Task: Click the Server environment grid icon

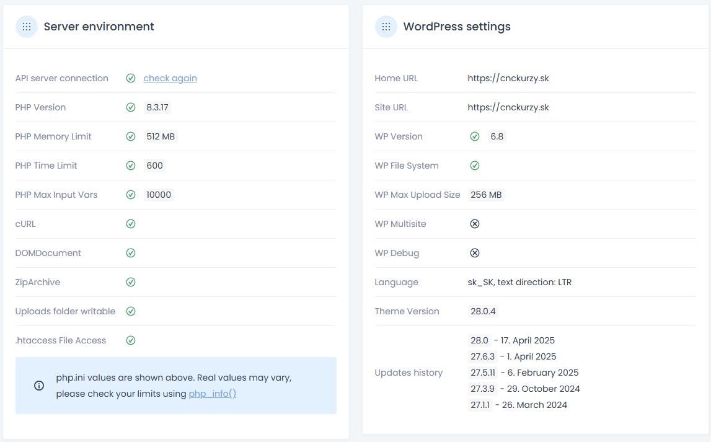Action: pos(27,27)
